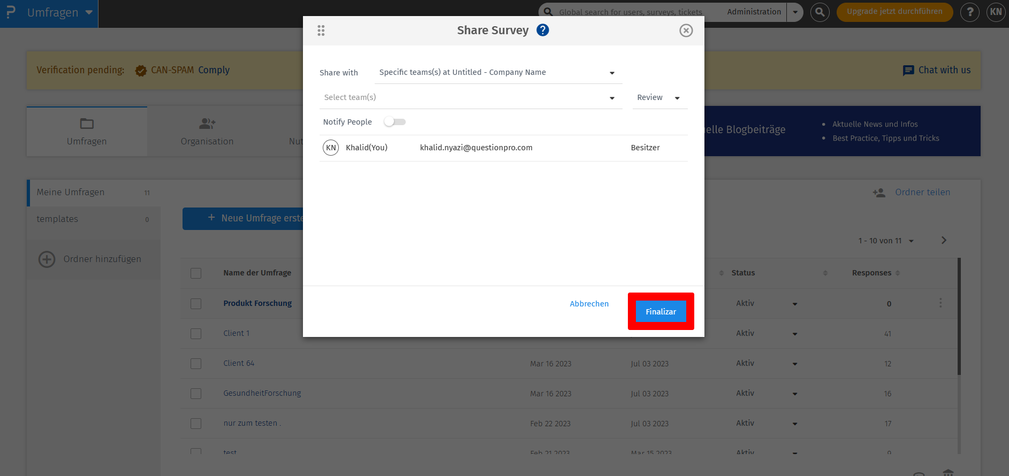Click Upgrade jetzt durchführen button

click(894, 12)
